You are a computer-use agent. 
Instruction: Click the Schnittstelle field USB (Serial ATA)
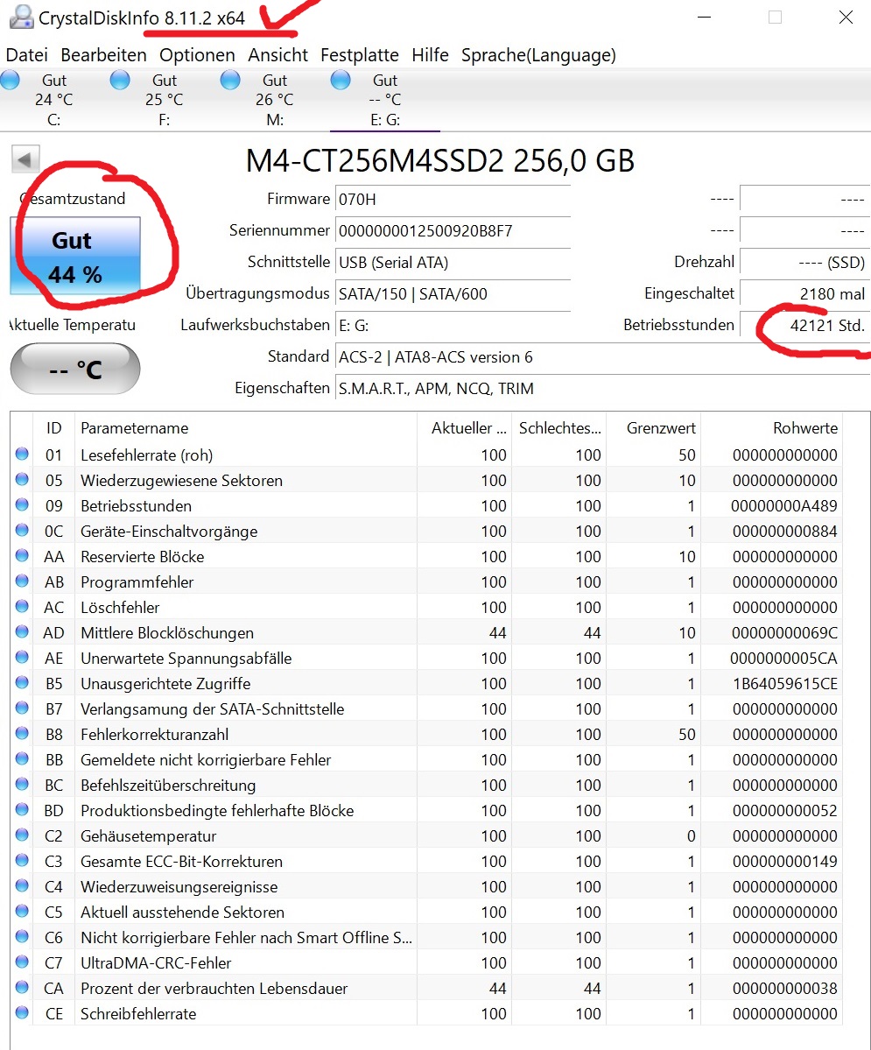click(453, 263)
